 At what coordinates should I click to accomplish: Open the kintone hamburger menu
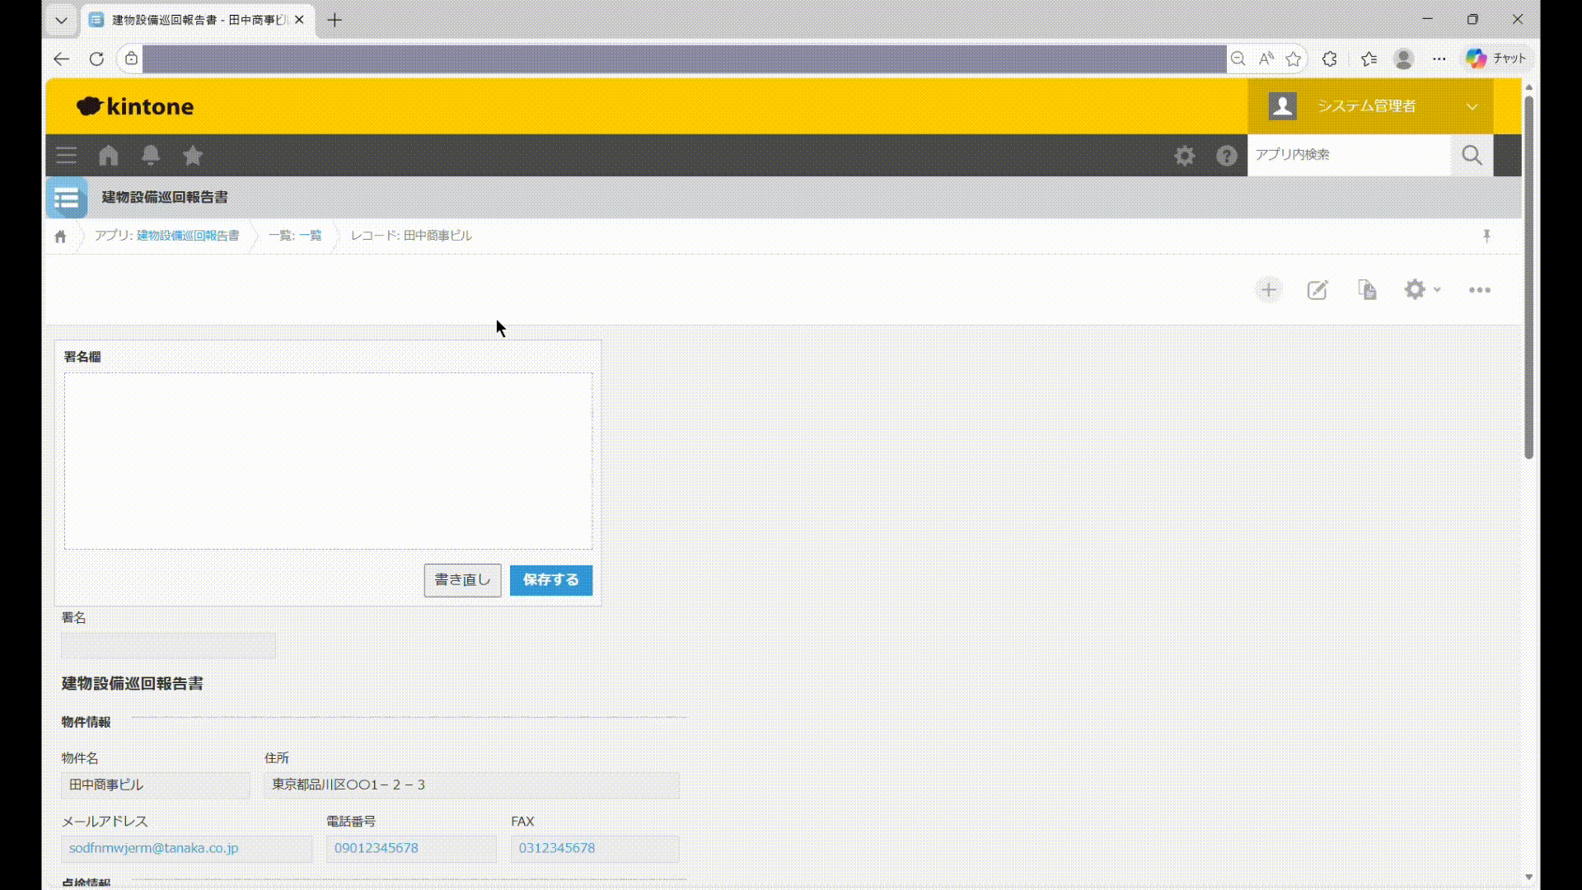tap(66, 156)
